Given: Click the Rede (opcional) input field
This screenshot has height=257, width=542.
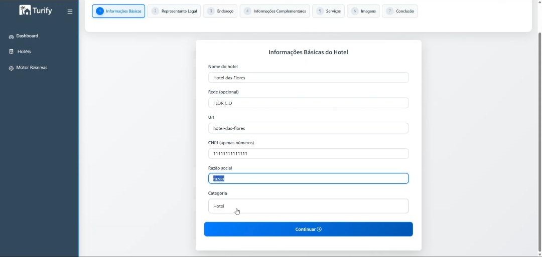Looking at the screenshot, I should click(x=308, y=103).
